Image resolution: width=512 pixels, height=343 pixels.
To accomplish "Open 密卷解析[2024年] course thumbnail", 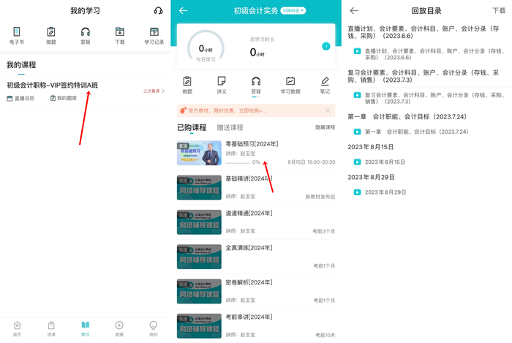I will coord(199,291).
